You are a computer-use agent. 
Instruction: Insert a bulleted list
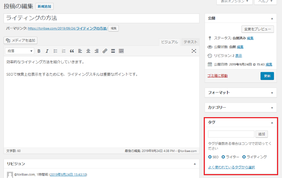coord(55,51)
